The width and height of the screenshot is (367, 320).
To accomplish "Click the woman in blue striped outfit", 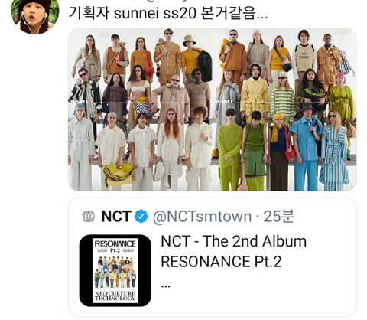I will [x=334, y=152].
